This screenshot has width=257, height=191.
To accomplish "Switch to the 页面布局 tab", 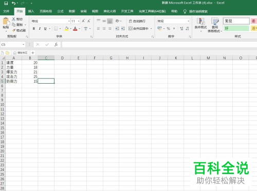I will 46,11.
